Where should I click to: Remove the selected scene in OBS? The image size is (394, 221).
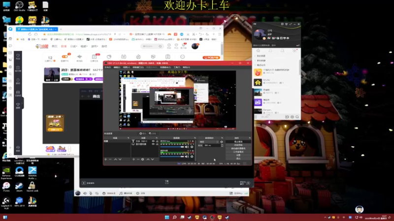110,159
